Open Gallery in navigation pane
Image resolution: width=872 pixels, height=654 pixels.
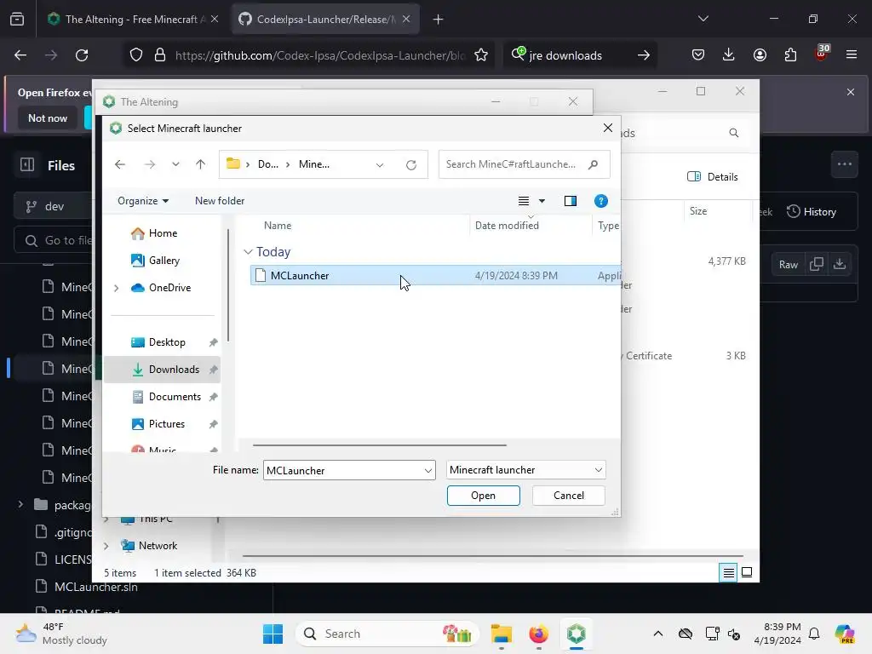[x=163, y=261]
